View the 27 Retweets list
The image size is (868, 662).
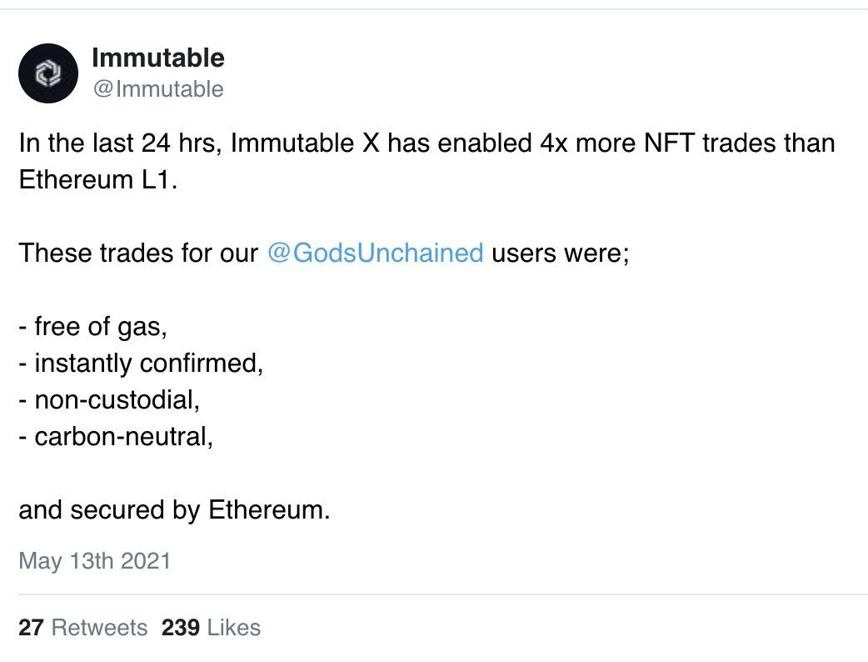[82, 628]
